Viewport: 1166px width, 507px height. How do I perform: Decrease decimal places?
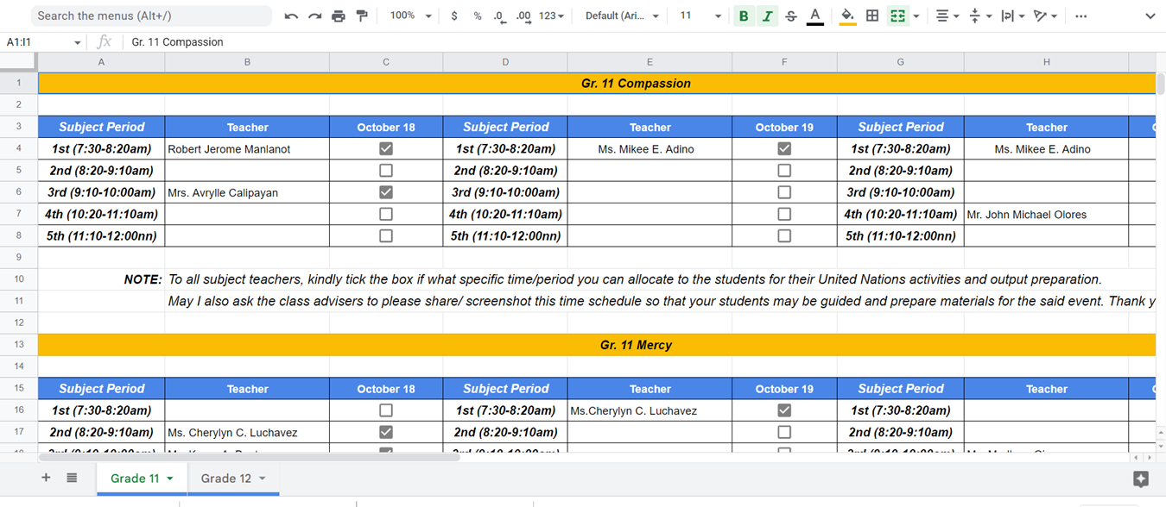click(499, 16)
